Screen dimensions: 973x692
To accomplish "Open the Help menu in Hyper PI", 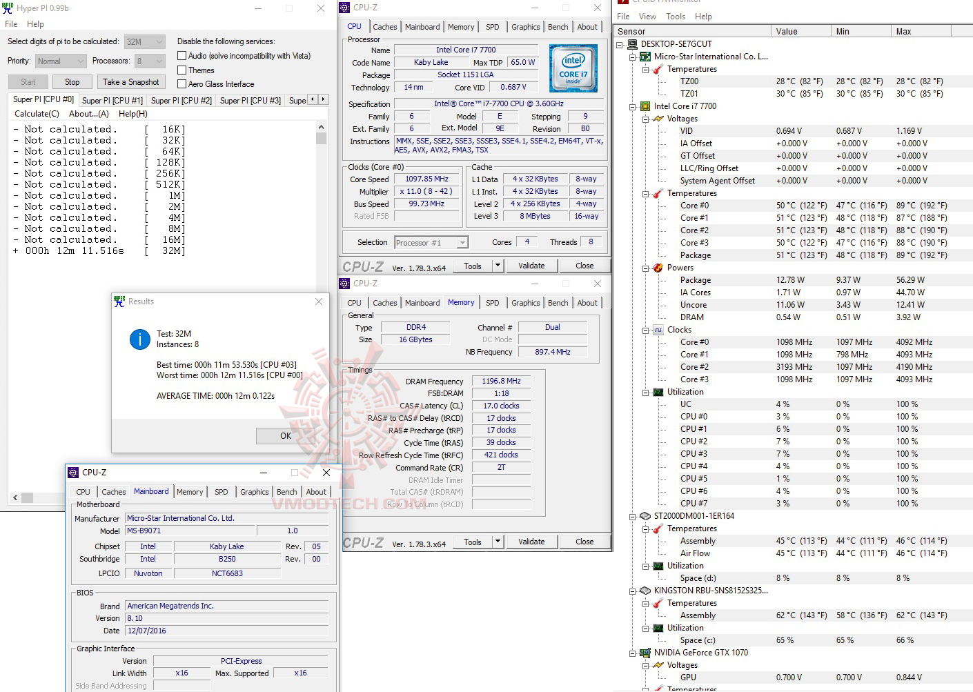I will [35, 24].
